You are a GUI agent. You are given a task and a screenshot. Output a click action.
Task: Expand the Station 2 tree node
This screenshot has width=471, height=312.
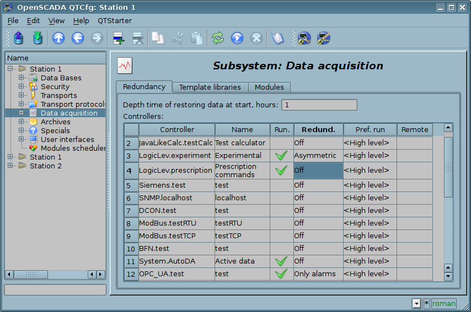tap(10, 166)
